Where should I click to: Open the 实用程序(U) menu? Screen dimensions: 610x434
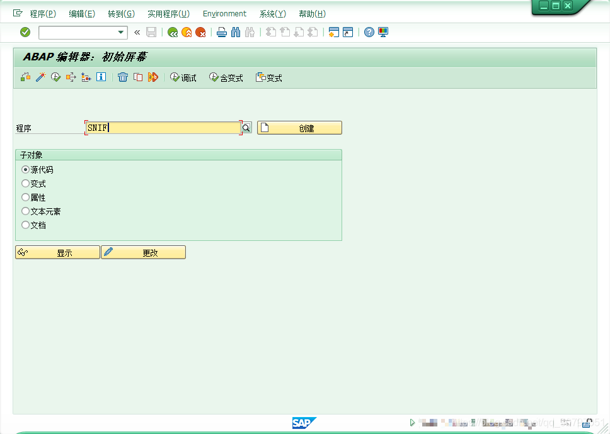[168, 14]
